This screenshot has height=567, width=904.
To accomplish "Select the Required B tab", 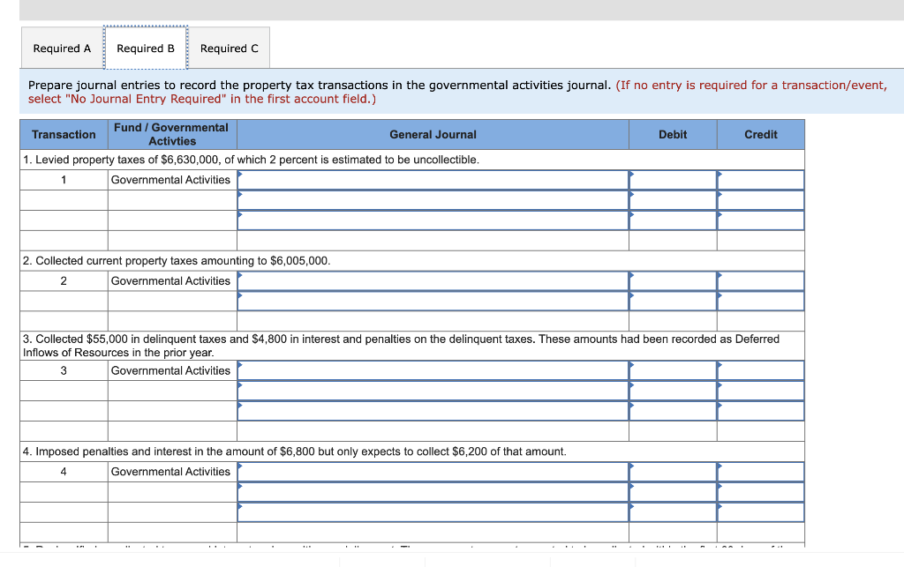I will pyautogui.click(x=146, y=48).
